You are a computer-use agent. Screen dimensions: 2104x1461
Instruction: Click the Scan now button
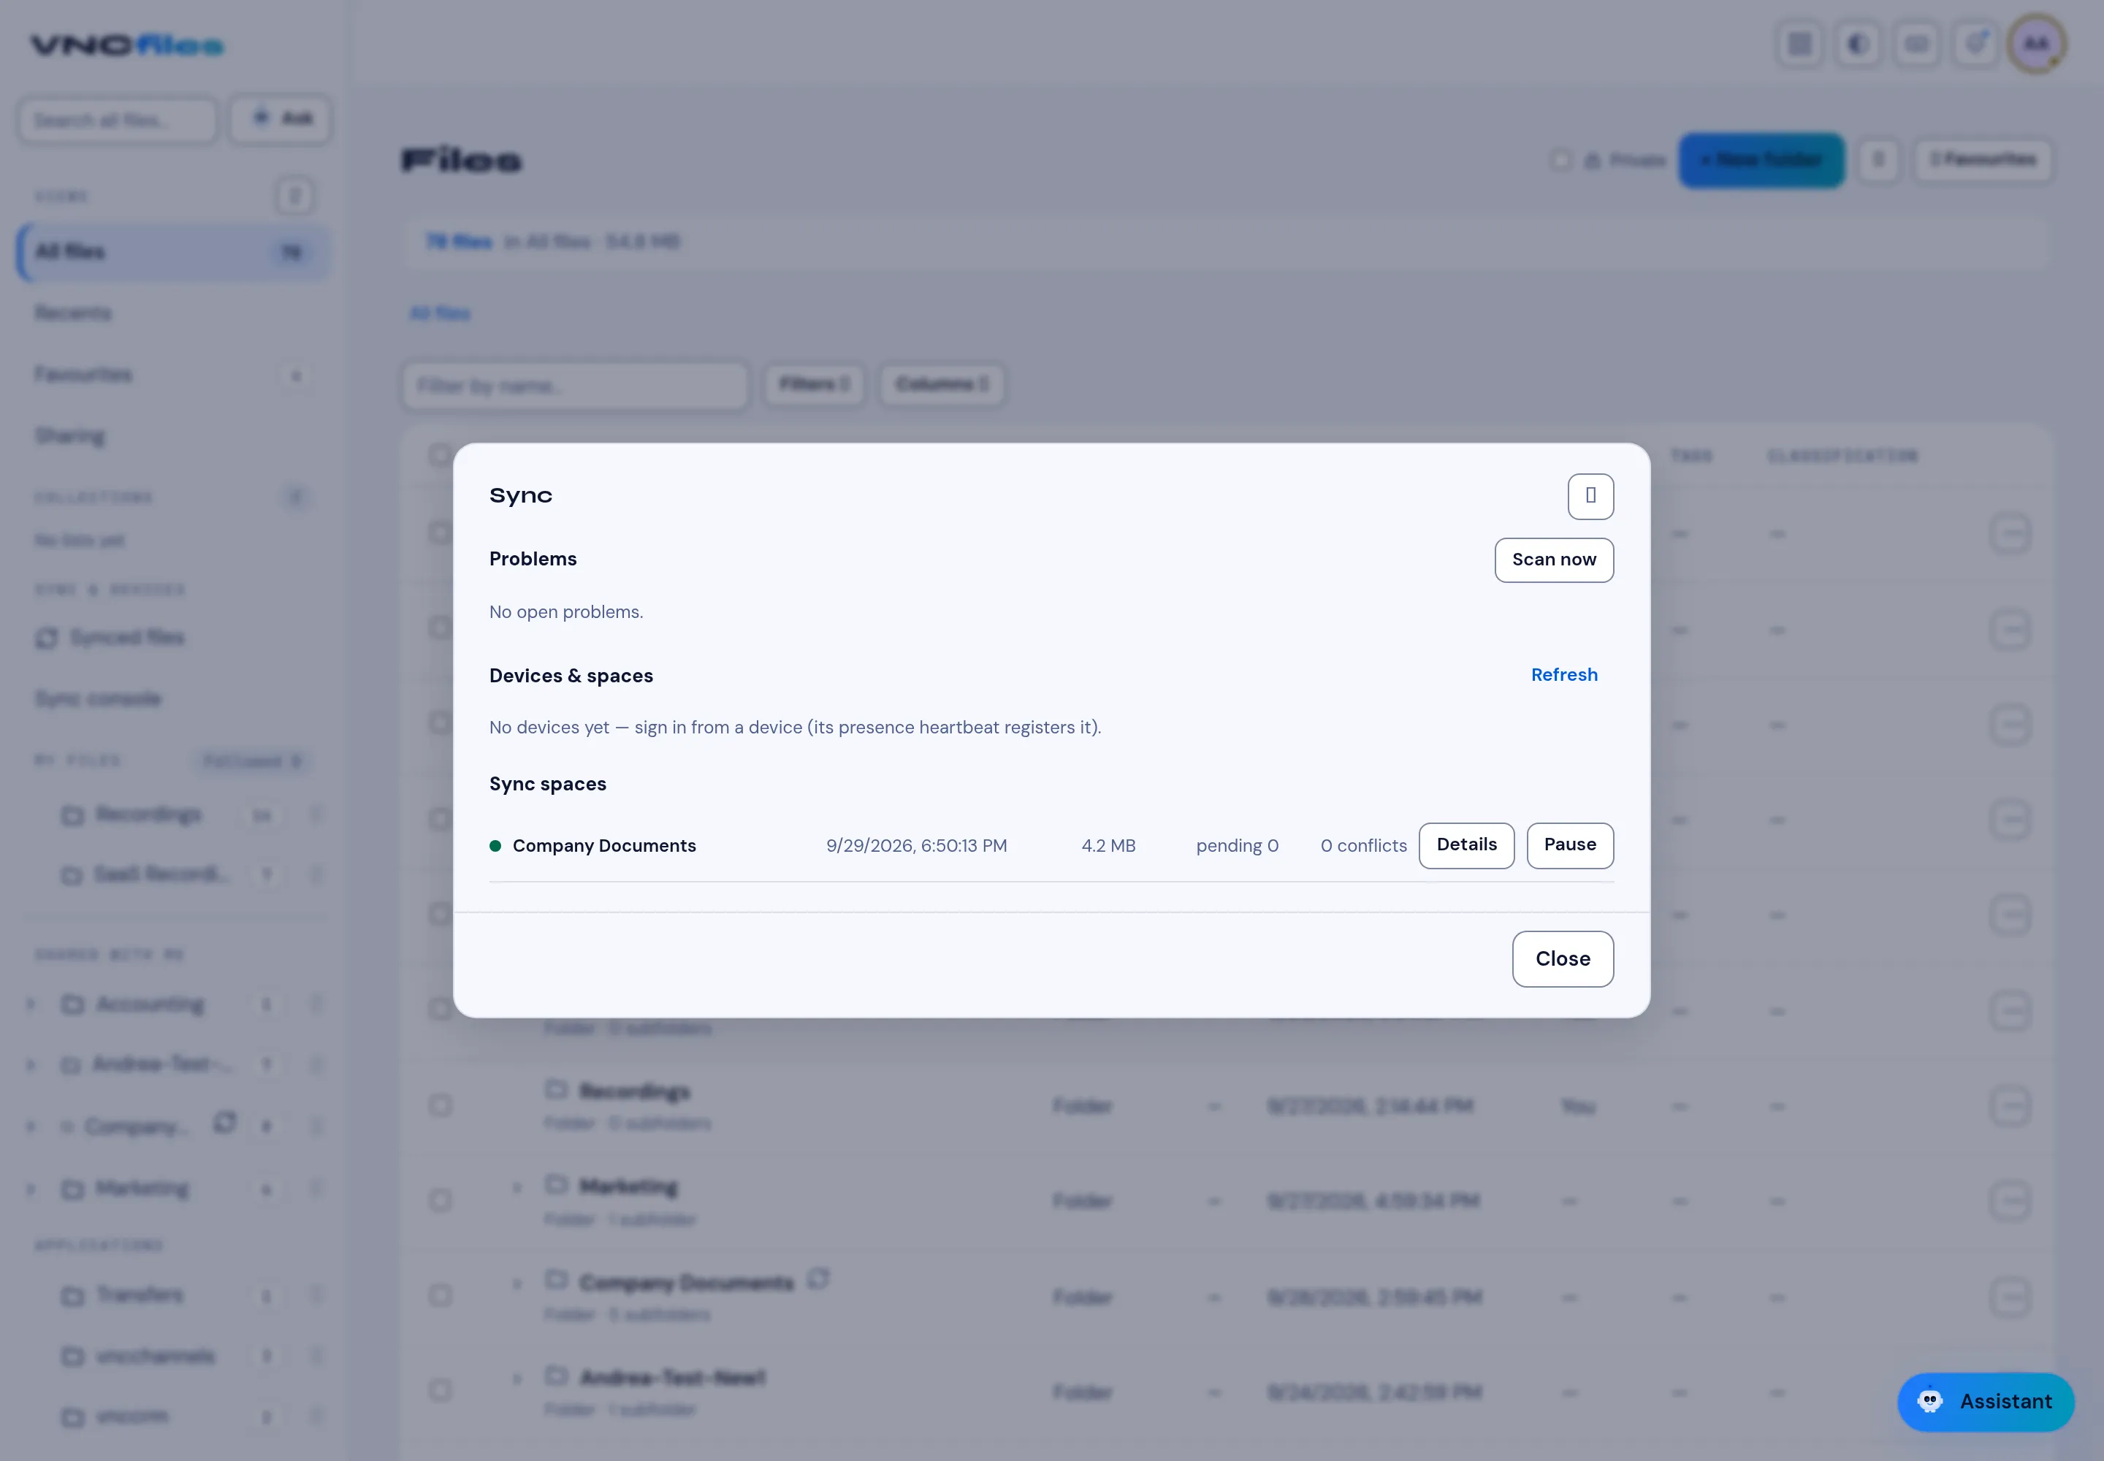coord(1554,560)
